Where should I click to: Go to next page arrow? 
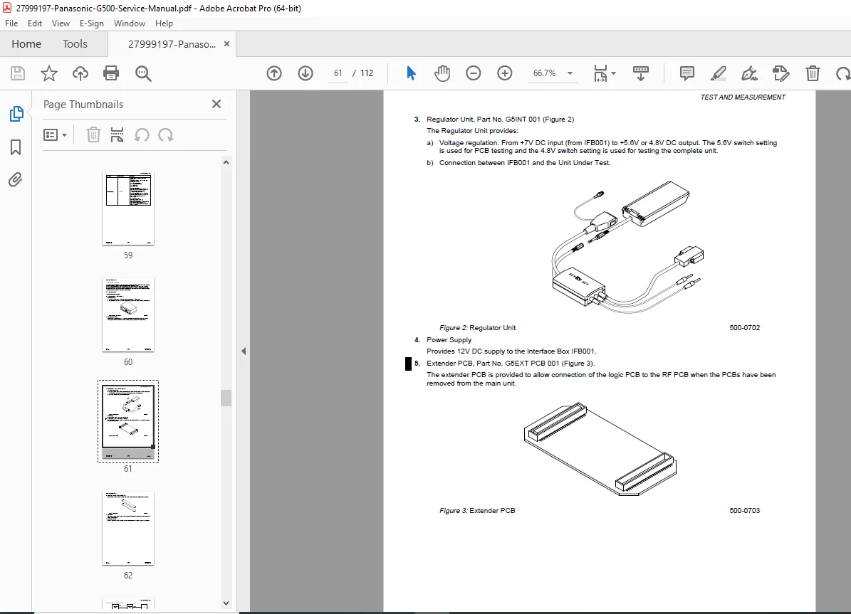coord(306,73)
